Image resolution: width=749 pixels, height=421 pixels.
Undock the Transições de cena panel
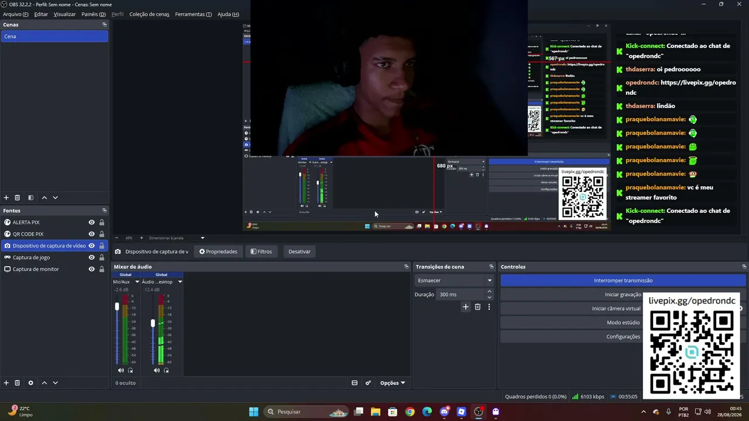pos(492,267)
